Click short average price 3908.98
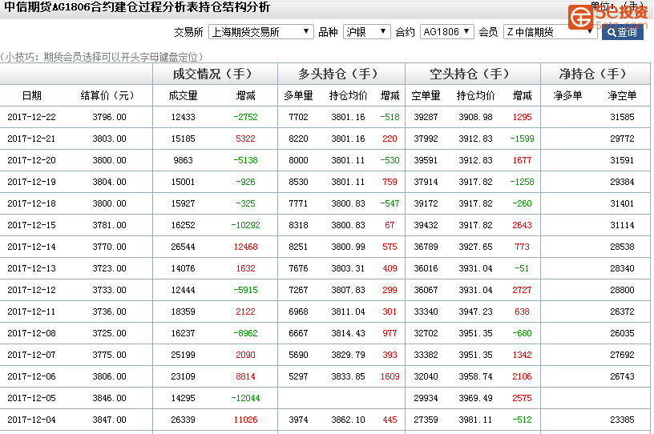This screenshot has width=654, height=434. coord(475,117)
